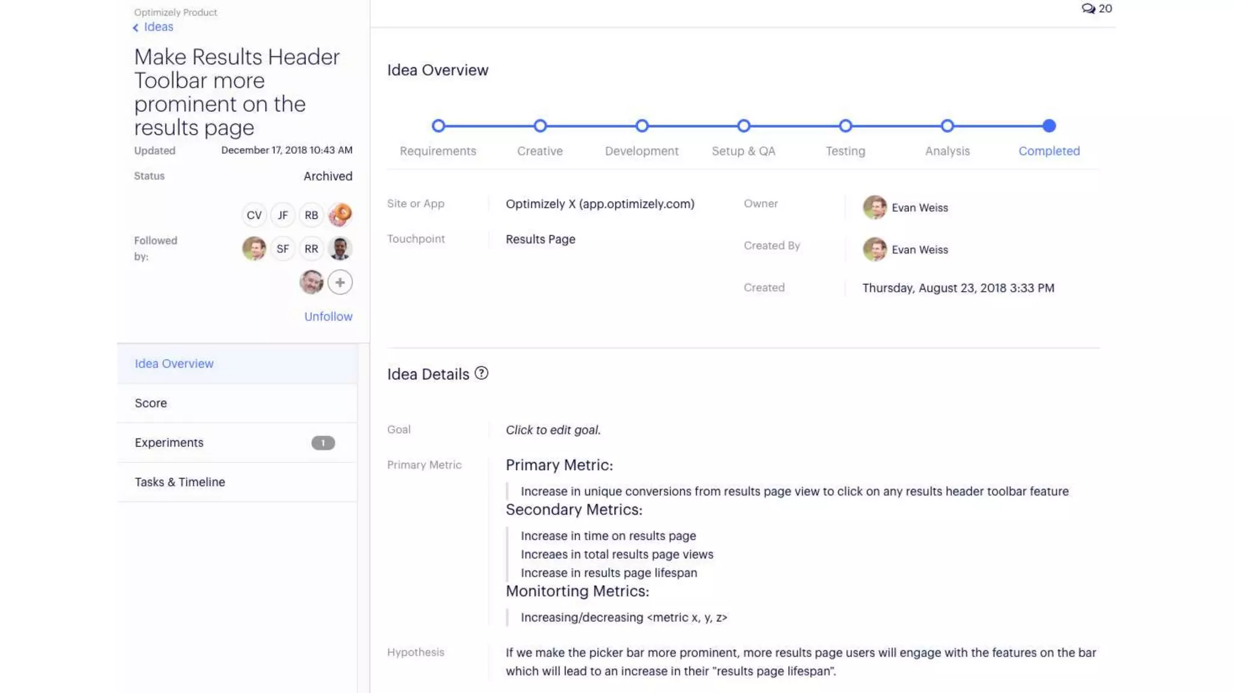Click the SF follower avatar
1233x693 pixels.
click(282, 248)
